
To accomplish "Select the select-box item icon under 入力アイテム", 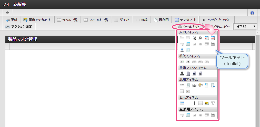I will pyautogui.click(x=206, y=44).
